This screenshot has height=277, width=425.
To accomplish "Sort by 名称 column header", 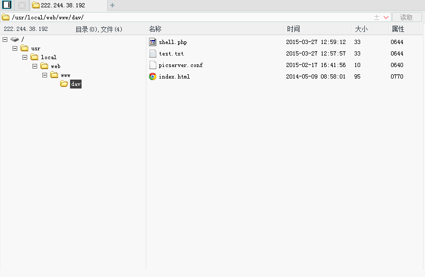I will (x=155, y=29).
